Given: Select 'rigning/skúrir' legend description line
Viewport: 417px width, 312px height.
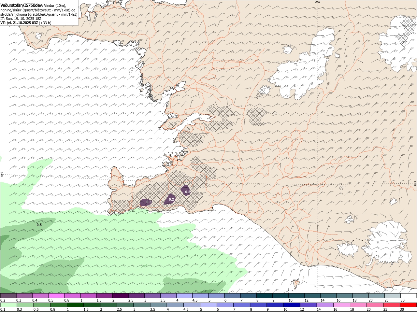Looking at the screenshot, I should pos(38,10).
